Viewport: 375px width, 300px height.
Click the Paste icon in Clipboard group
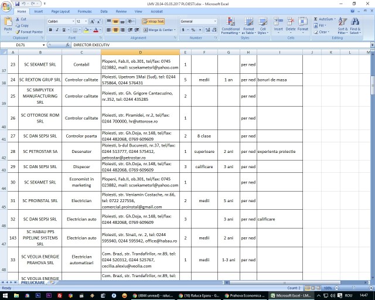coord(8,22)
